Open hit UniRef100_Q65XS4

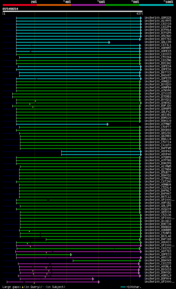158,212
